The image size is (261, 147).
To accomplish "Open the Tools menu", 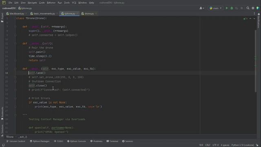I will click(67, 3).
